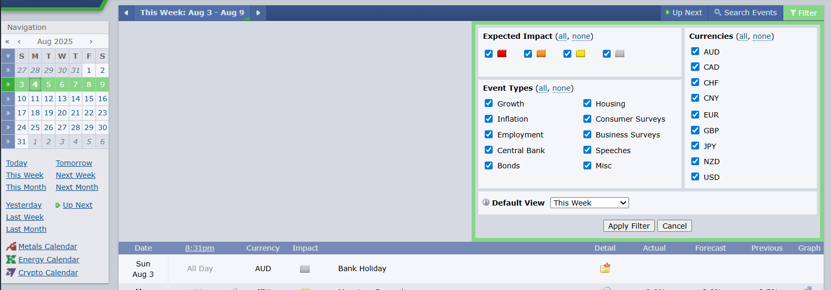Image resolution: width=831 pixels, height=290 pixels.
Task: Advance to next week using right arrow
Action: pyautogui.click(x=258, y=13)
